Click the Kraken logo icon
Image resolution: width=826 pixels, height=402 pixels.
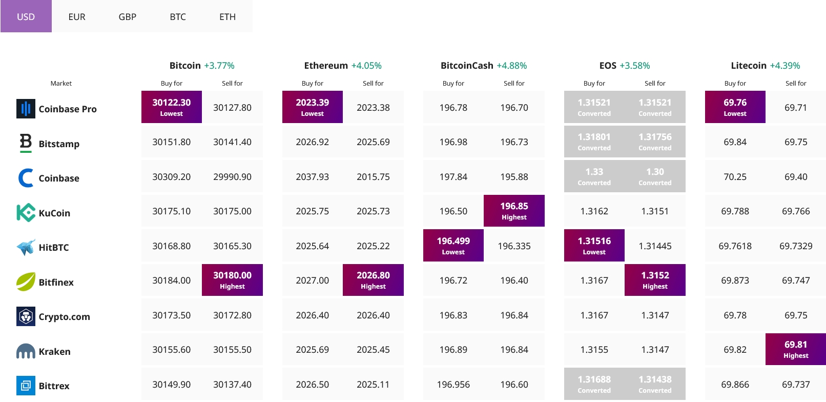click(26, 351)
